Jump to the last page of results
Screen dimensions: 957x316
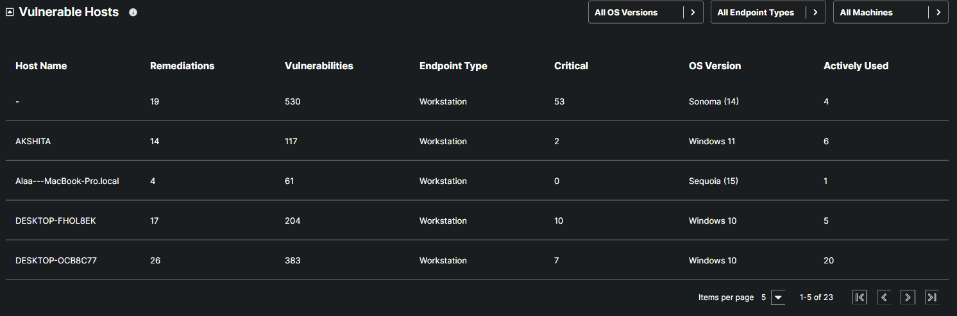pos(932,297)
